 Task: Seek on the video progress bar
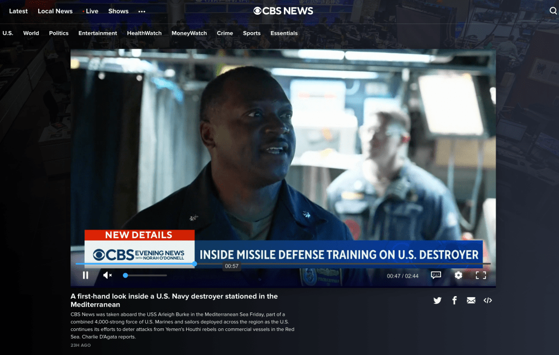[328, 264]
